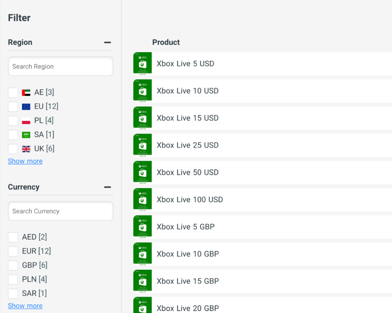Check the GBP currency checkbox
Image resolution: width=392 pixels, height=313 pixels.
pyautogui.click(x=13, y=265)
